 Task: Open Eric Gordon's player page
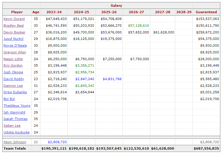13,65
